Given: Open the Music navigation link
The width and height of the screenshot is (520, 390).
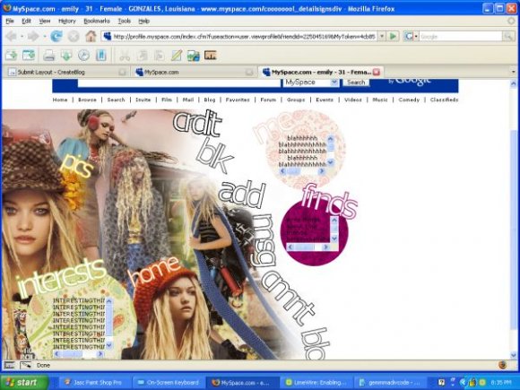Looking at the screenshot, I should 380,100.
